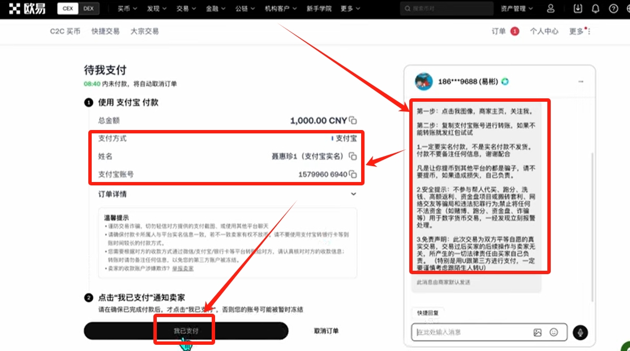
Task: Open the 发现 dropdown menu
Action: (x=157, y=8)
